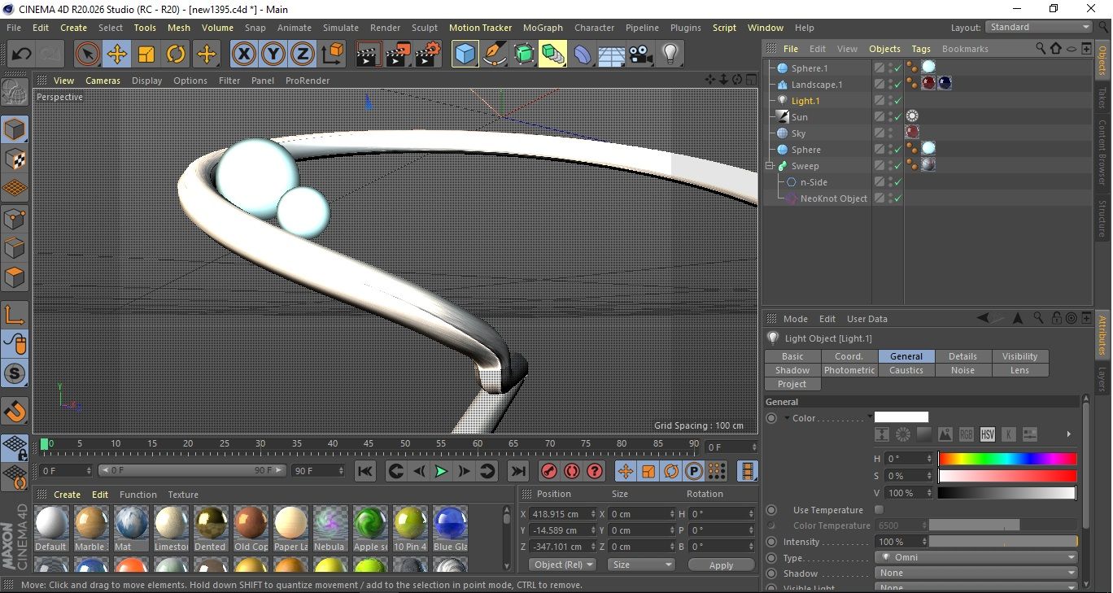
Task: Select the Light.1 object in the list
Action: point(805,101)
